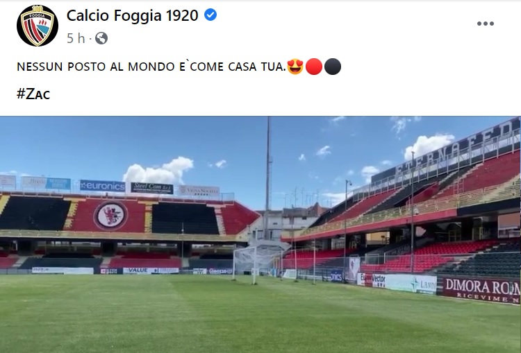This screenshot has height=353, width=521.
Task: Click the red circle emoji
Action: tap(314, 67)
